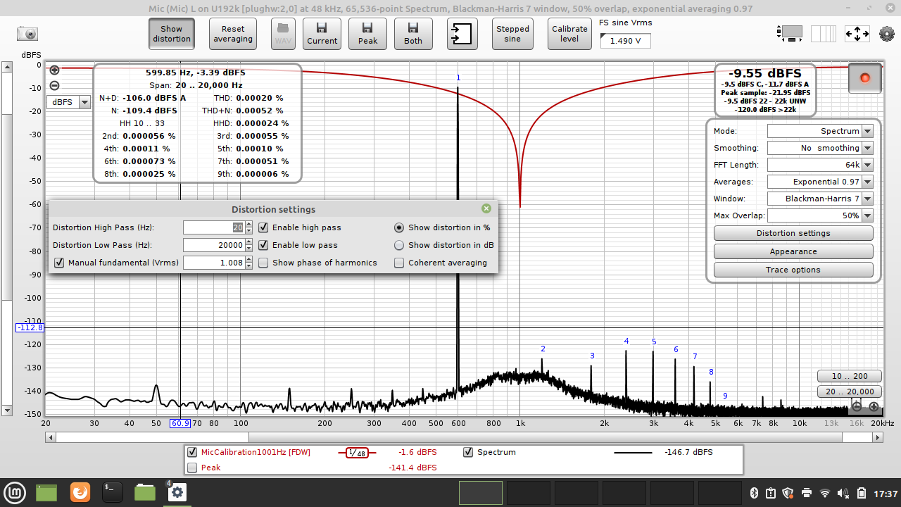
Task: Click the four-arrows fit-to-data icon
Action: click(857, 33)
